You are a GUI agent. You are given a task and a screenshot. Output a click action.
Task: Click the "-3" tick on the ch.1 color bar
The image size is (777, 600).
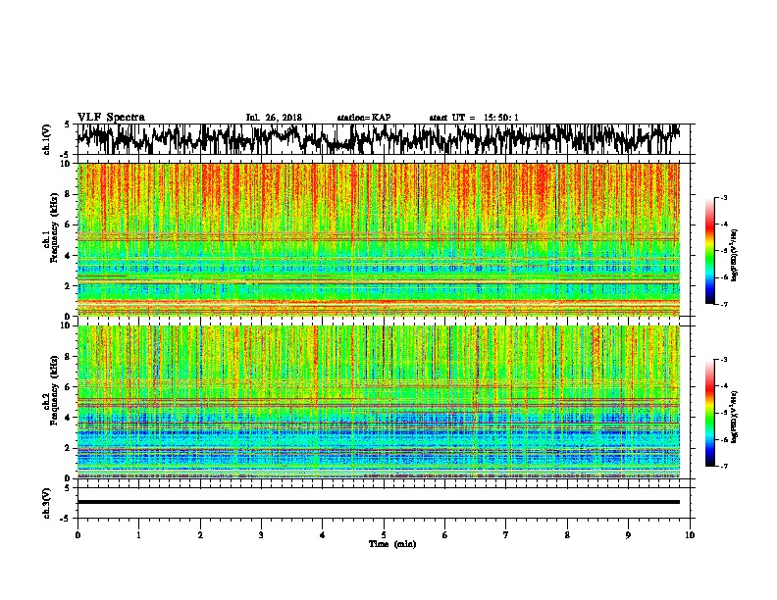tap(724, 197)
